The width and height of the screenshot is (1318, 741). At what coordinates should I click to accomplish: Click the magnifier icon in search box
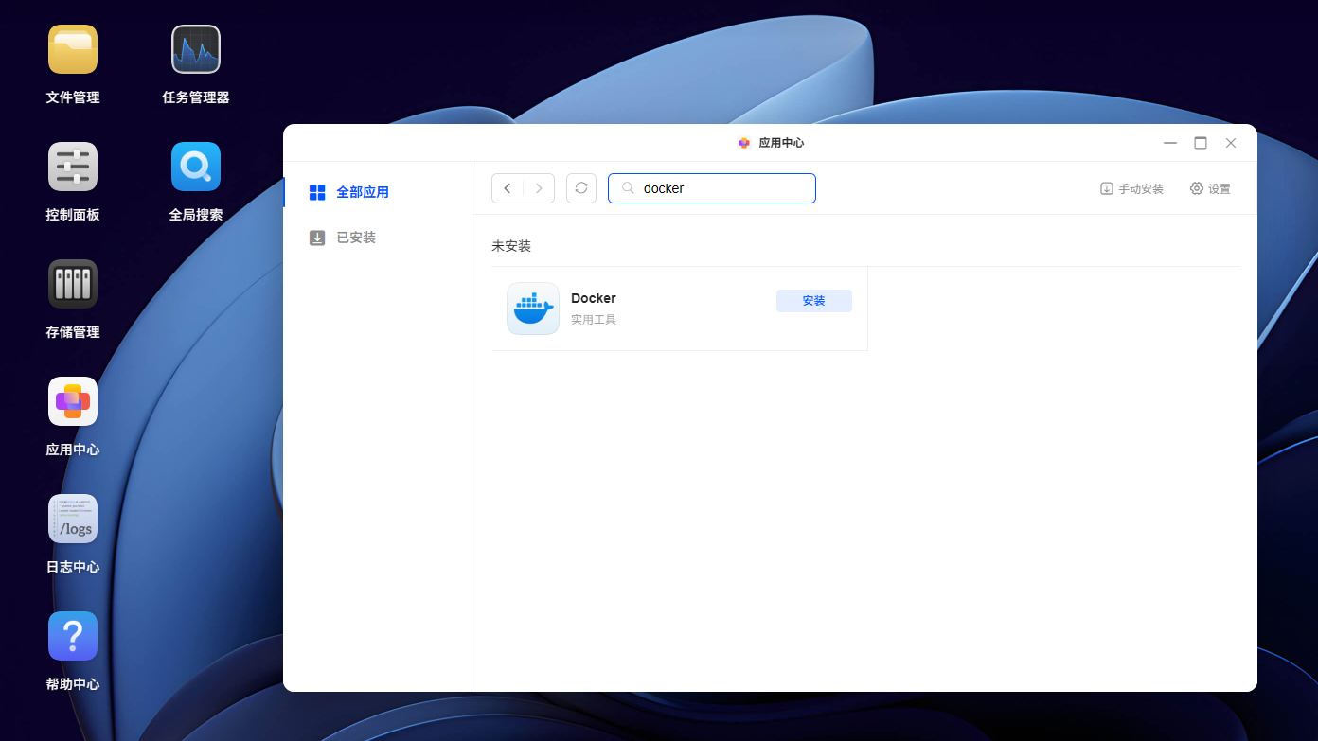(627, 188)
